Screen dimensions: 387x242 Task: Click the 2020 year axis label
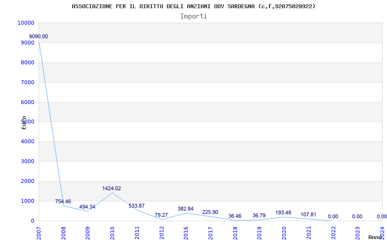(284, 232)
